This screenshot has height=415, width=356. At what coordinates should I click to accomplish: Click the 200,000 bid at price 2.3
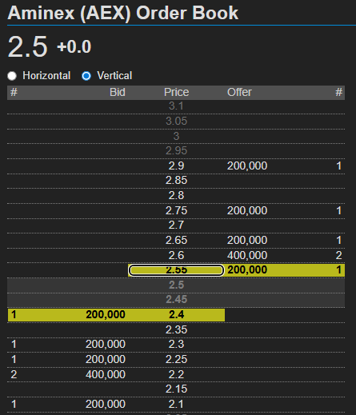(106, 345)
